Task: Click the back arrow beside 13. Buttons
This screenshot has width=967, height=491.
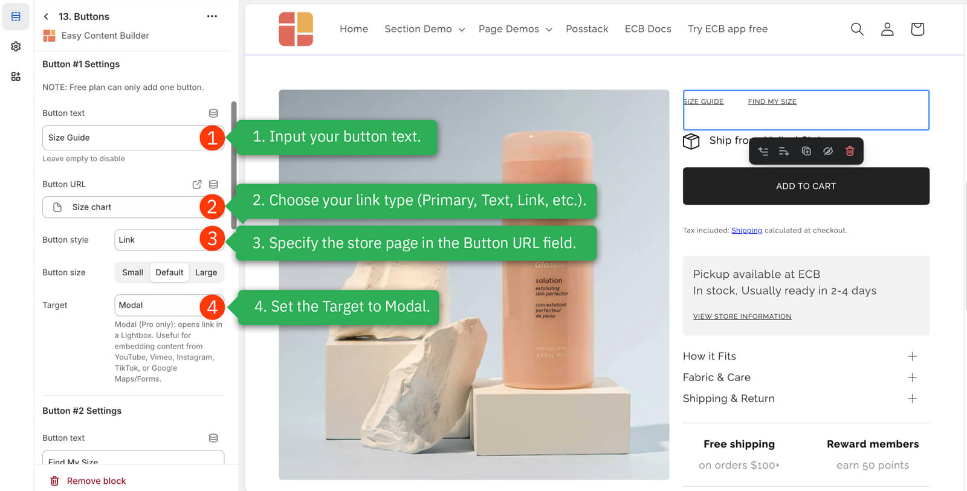Action: (47, 16)
